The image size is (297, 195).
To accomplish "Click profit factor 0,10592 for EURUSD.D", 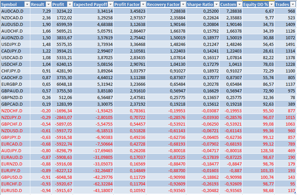I will [138, 190].
